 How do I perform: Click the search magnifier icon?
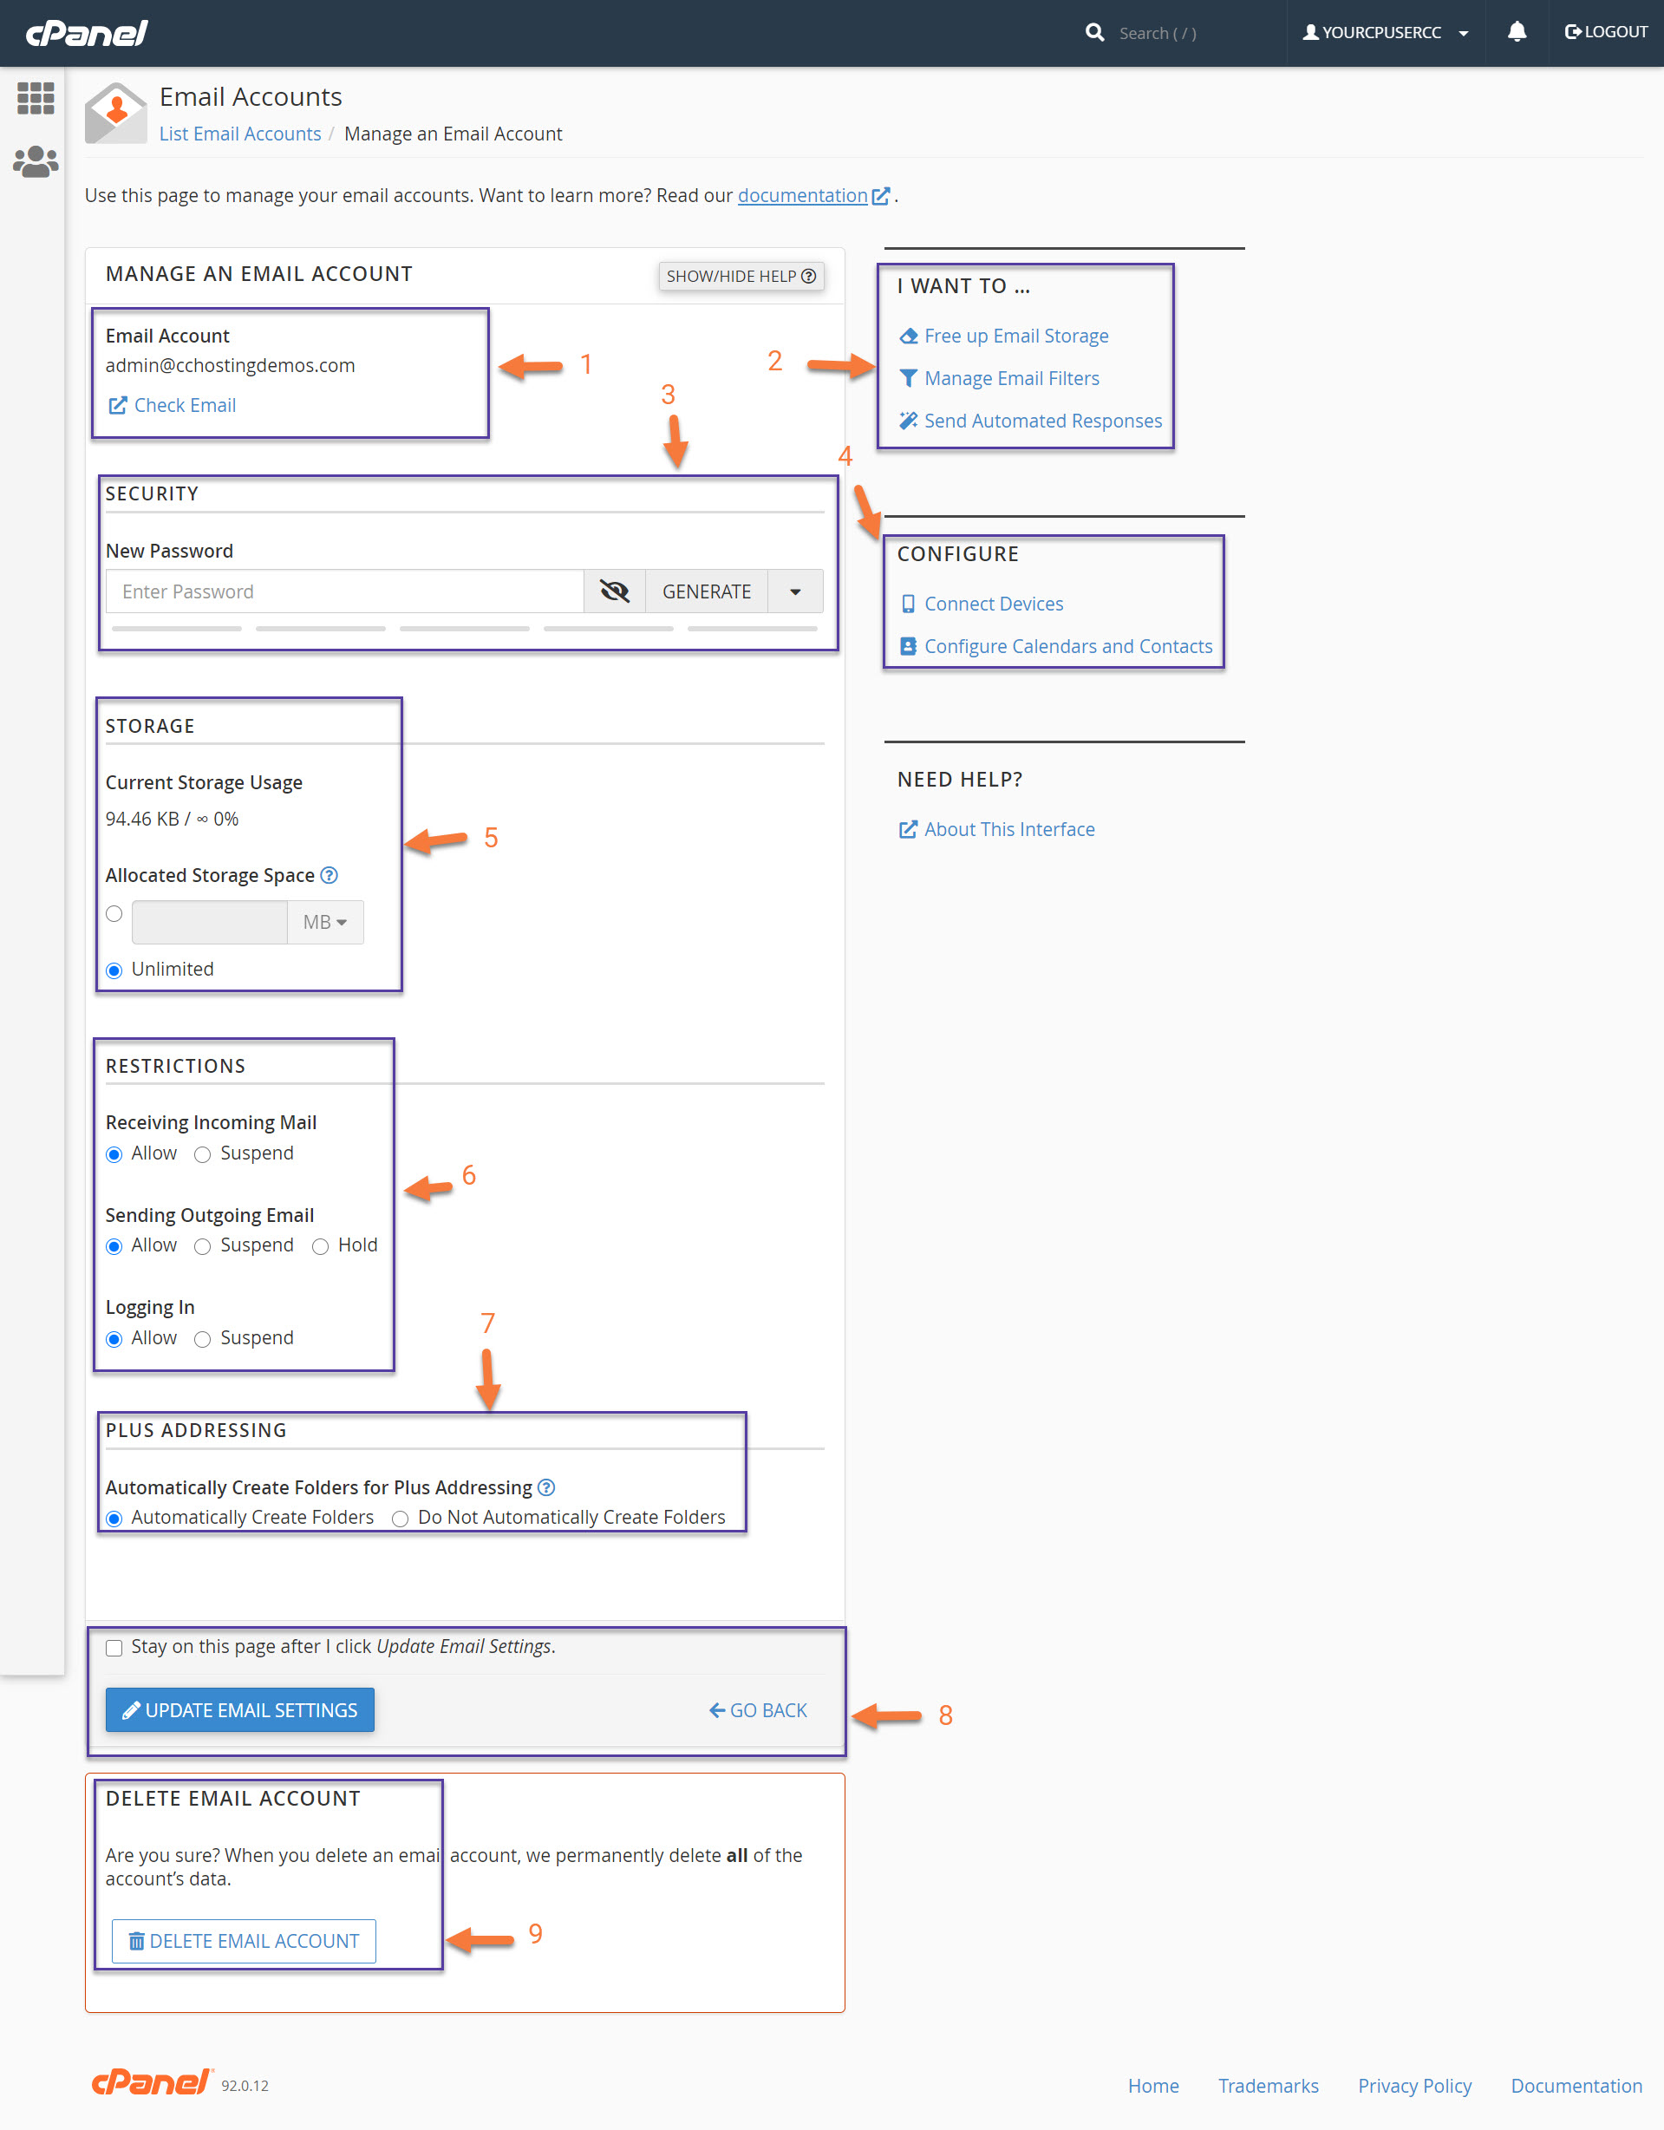pos(1094,32)
